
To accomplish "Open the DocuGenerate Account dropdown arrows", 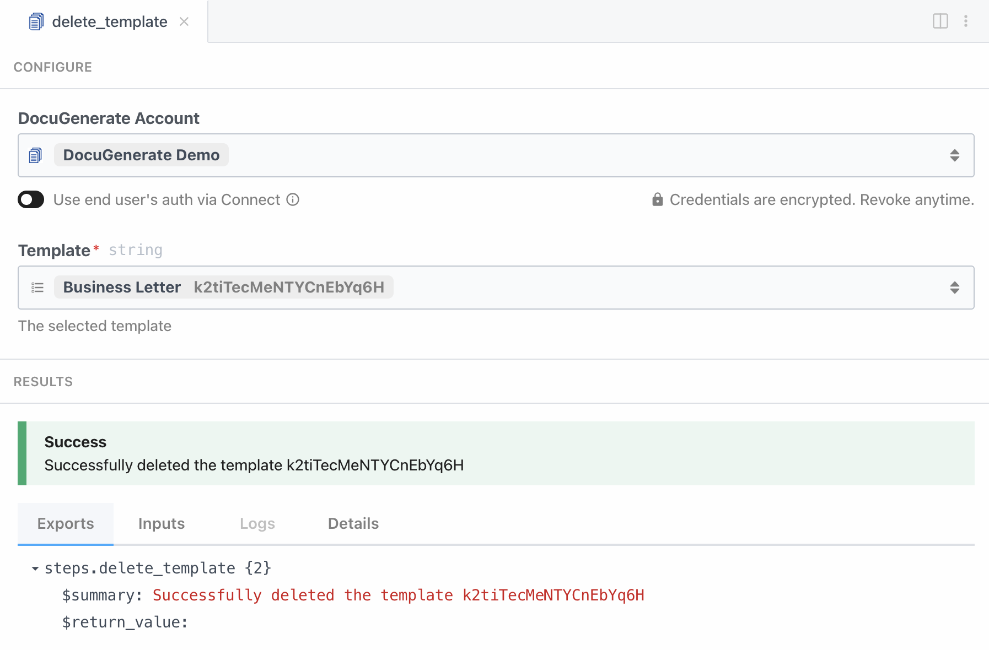I will [954, 155].
